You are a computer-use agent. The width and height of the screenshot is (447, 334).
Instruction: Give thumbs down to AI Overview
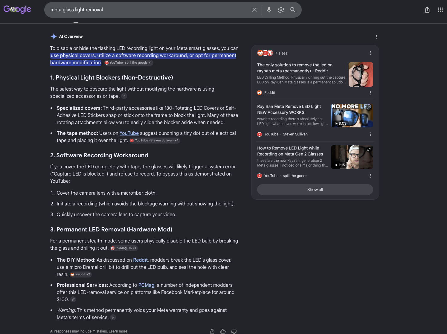tap(234, 331)
